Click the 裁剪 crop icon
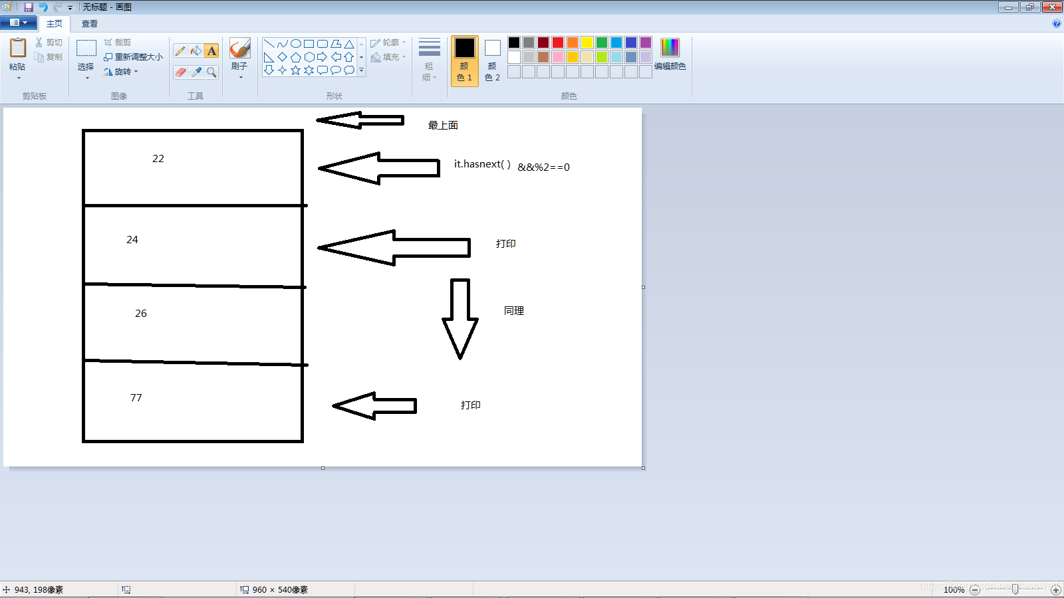Screen dimensions: 1064x598 click(108, 42)
